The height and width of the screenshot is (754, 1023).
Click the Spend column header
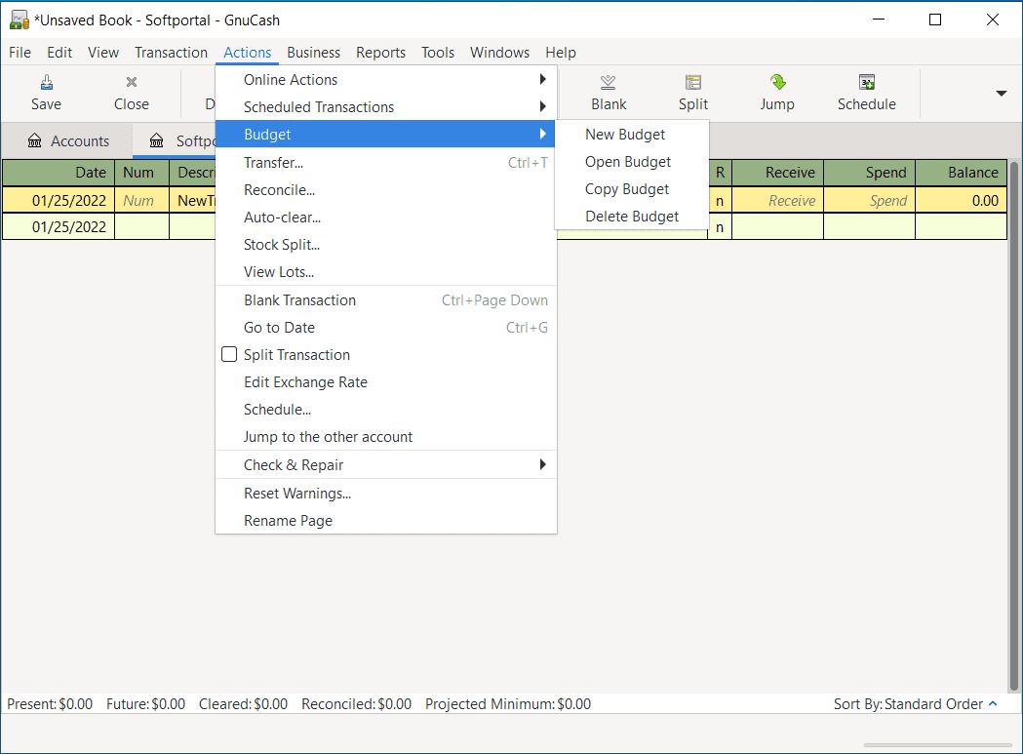click(x=869, y=173)
